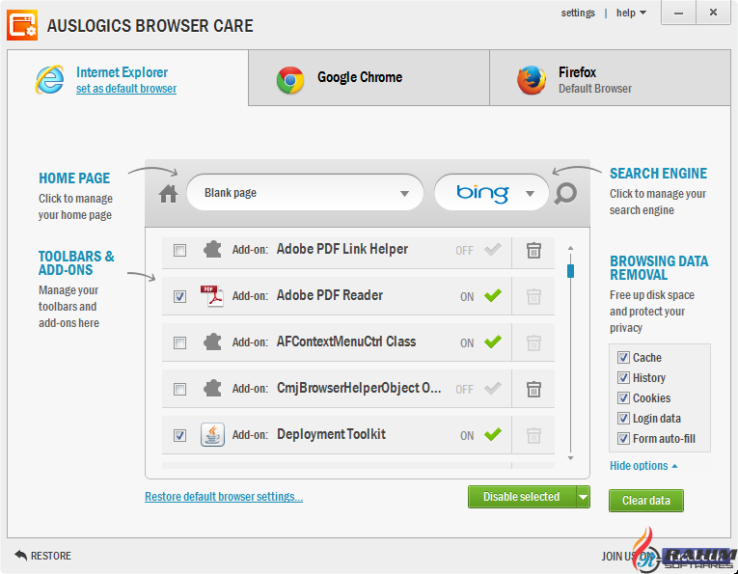Viewport: 738px width, 574px height.
Task: Switch to the Google Chrome tab
Action: [369, 77]
